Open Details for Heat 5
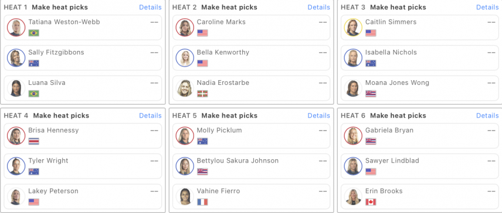502x213 pixels. coord(318,115)
